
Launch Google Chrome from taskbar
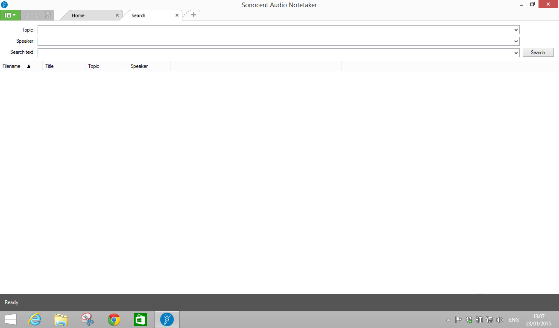[114, 319]
